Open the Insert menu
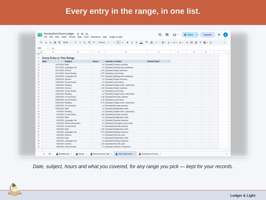The height and width of the screenshot is (200, 266). click(x=64, y=37)
